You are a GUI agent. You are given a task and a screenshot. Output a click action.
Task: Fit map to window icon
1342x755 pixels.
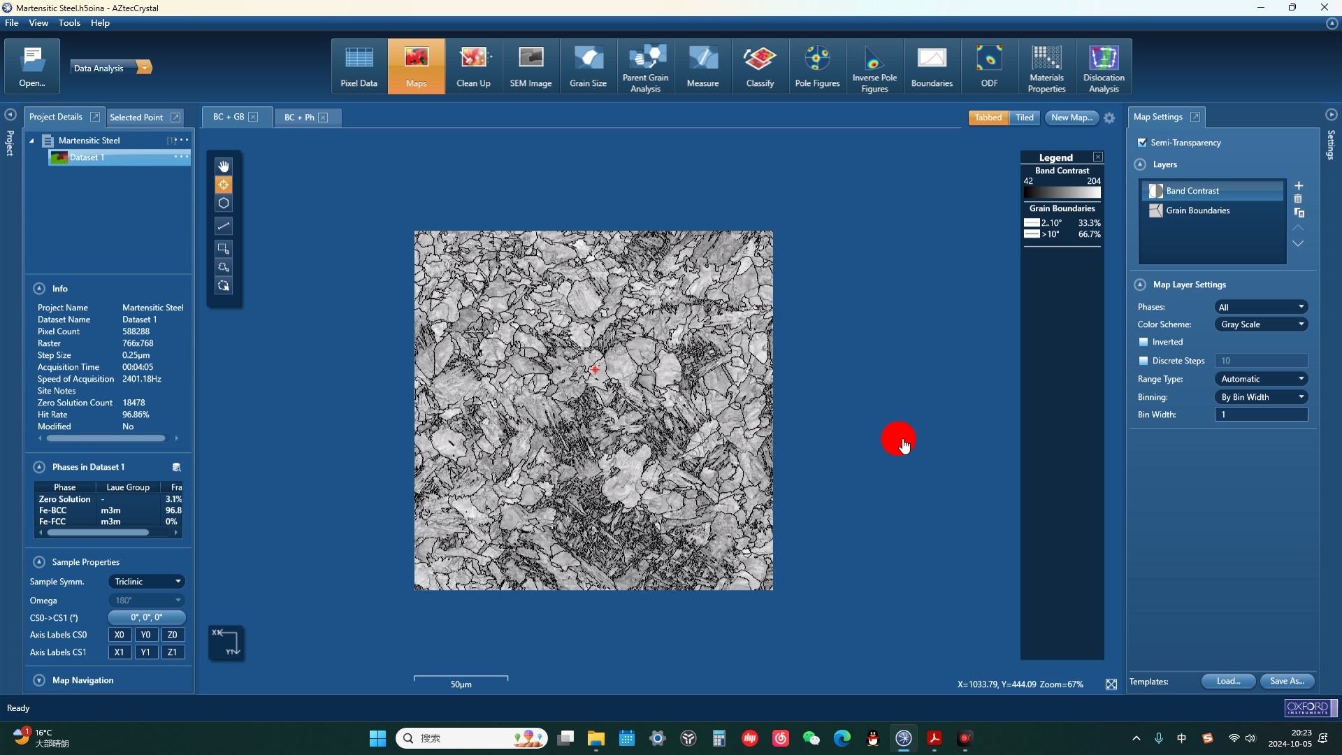[1111, 684]
